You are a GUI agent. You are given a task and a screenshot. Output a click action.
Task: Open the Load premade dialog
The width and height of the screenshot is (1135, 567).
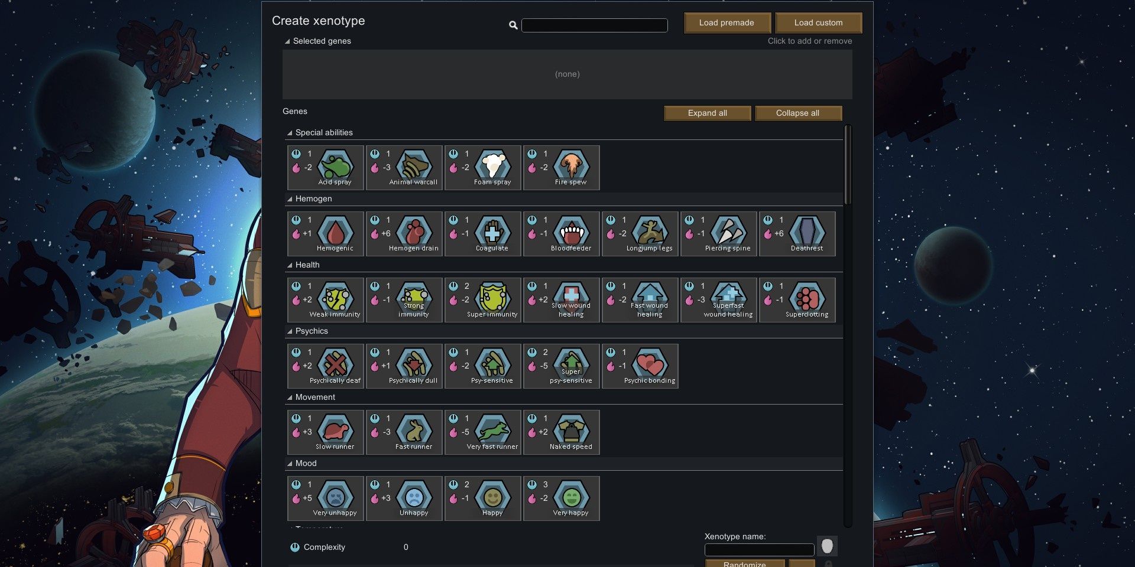click(727, 22)
